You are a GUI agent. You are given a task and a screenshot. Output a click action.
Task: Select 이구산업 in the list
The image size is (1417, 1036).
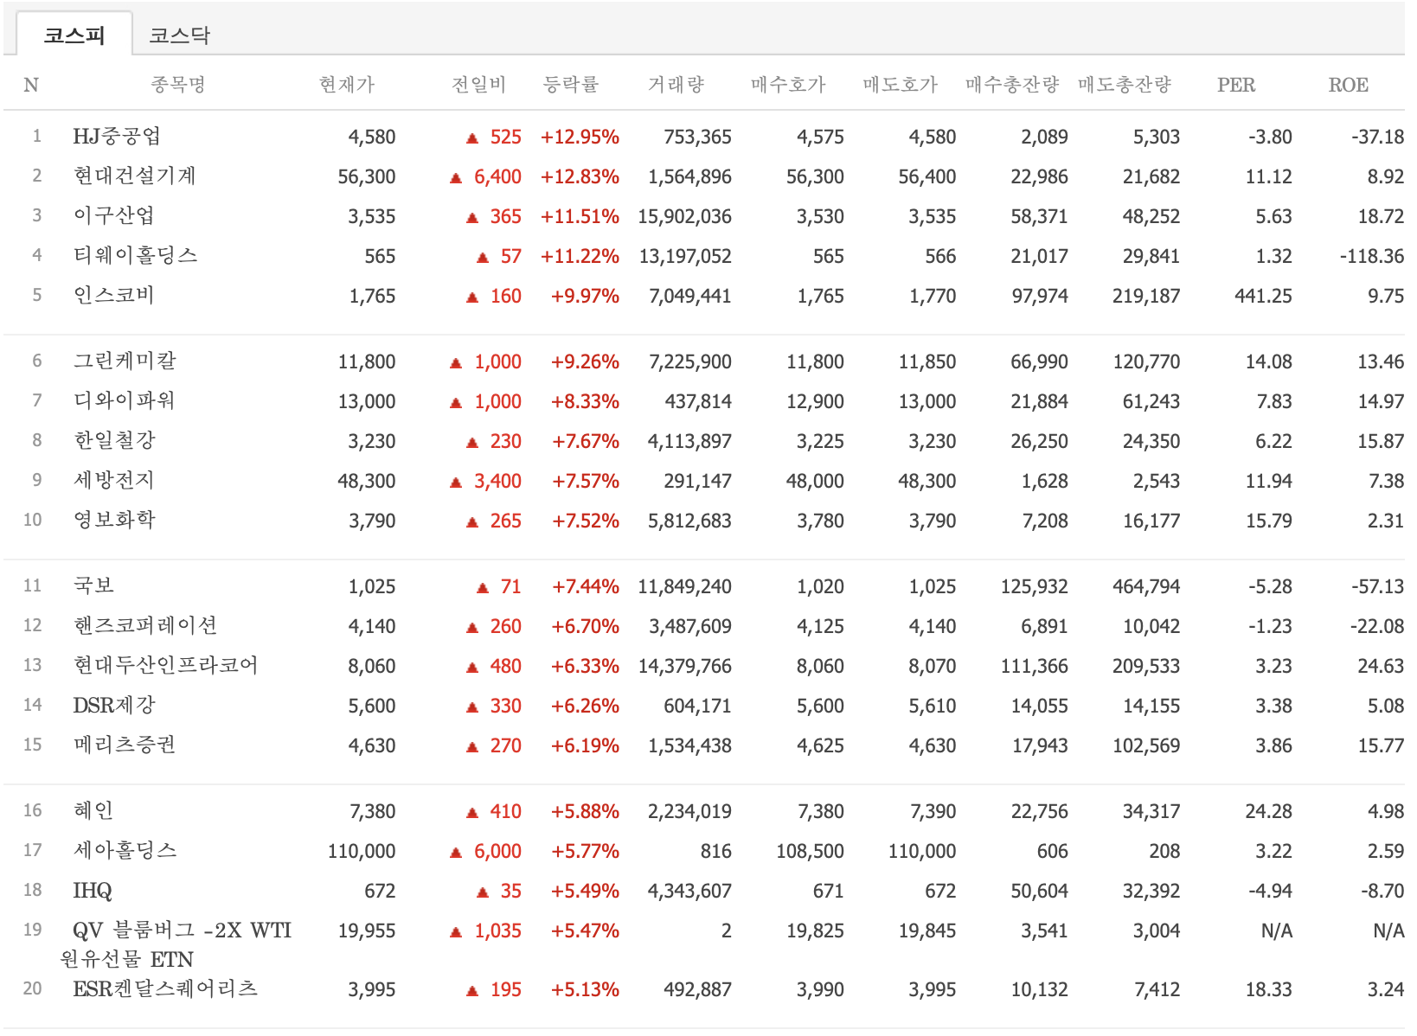pos(113,215)
